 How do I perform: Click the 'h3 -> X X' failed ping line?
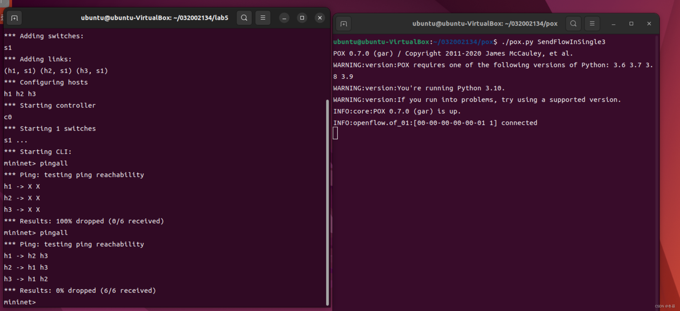pos(22,210)
